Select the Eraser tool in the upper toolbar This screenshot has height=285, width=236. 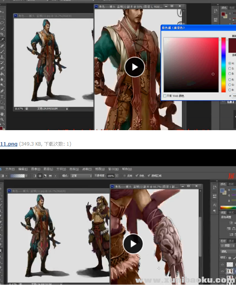(2, 68)
